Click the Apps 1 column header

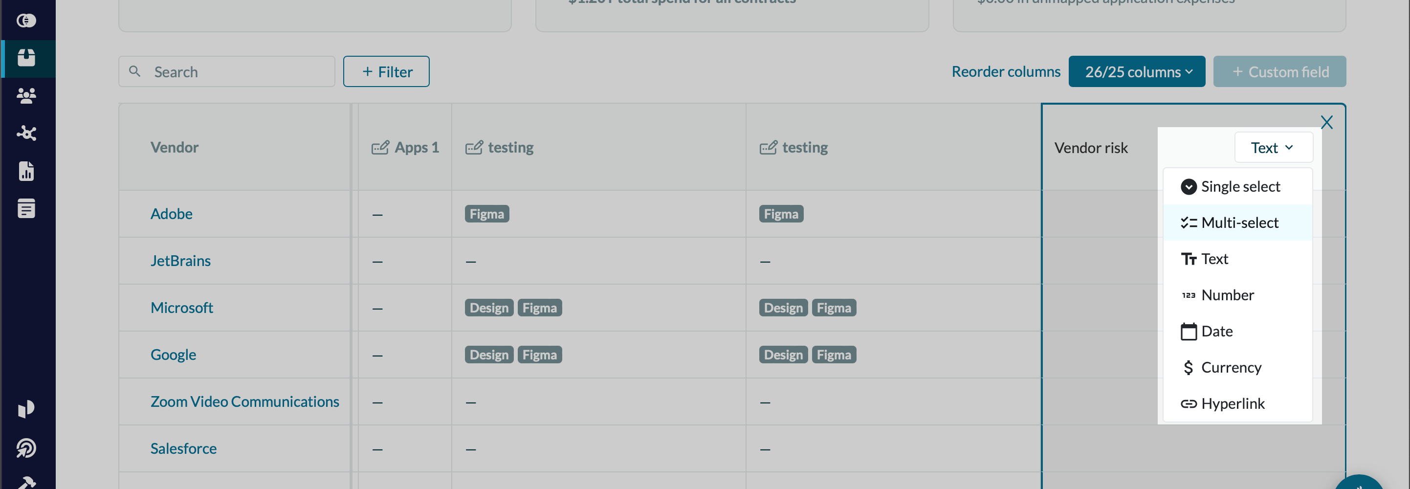click(x=417, y=147)
